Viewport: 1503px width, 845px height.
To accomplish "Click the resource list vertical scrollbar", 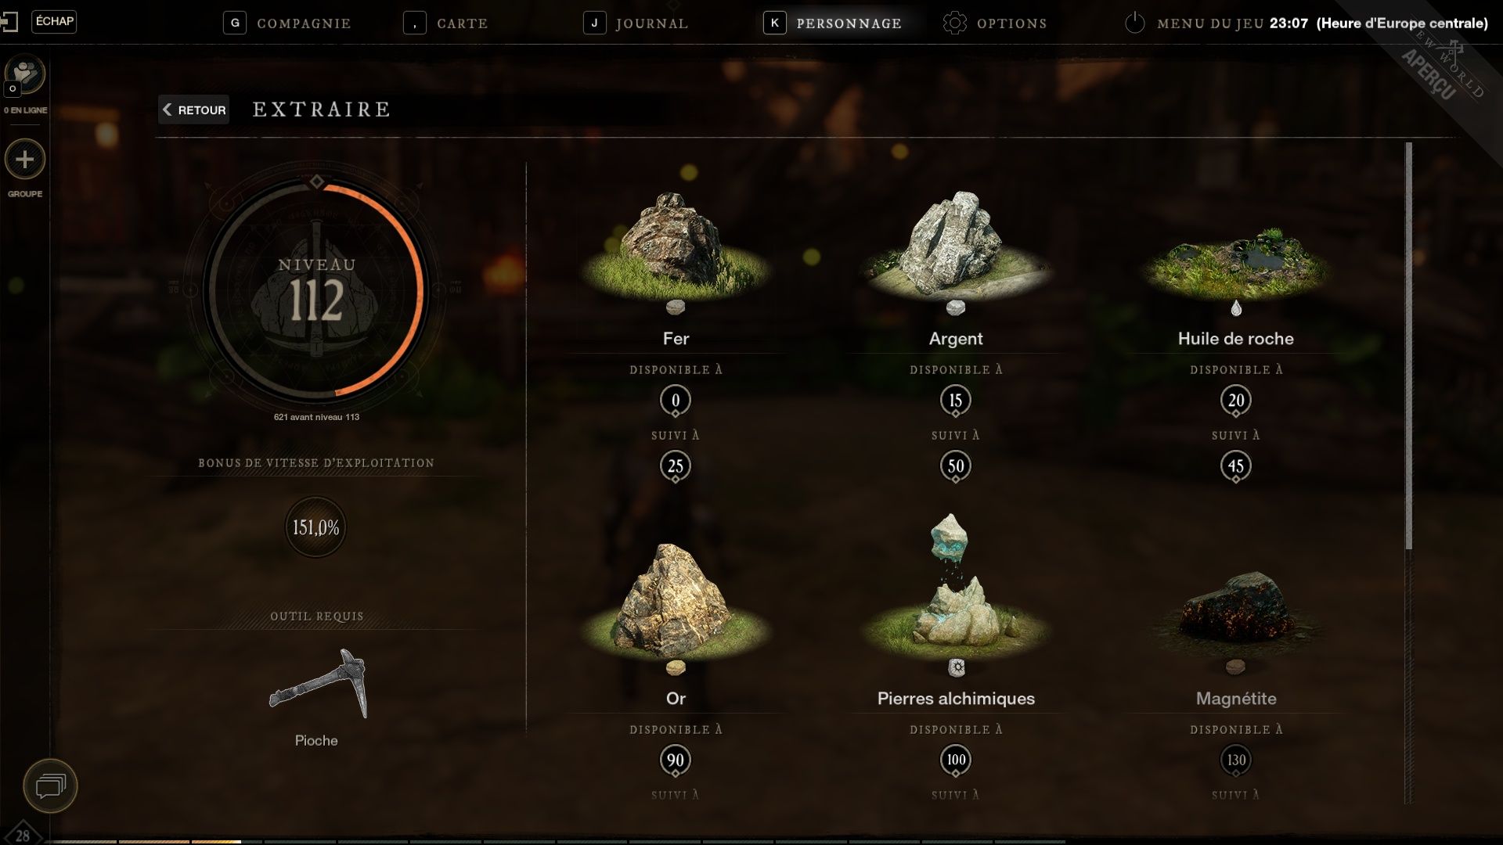I will tap(1409, 346).
